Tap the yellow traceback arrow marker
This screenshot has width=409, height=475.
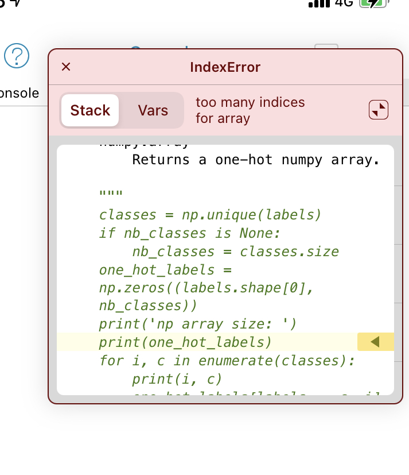click(x=375, y=342)
